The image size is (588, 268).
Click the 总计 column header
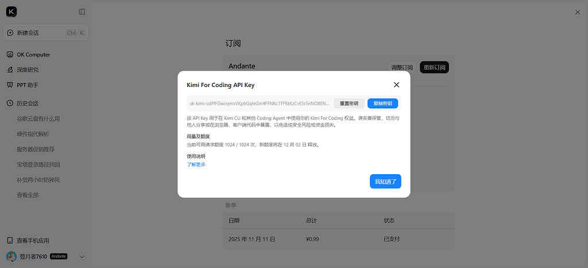pyautogui.click(x=312, y=220)
